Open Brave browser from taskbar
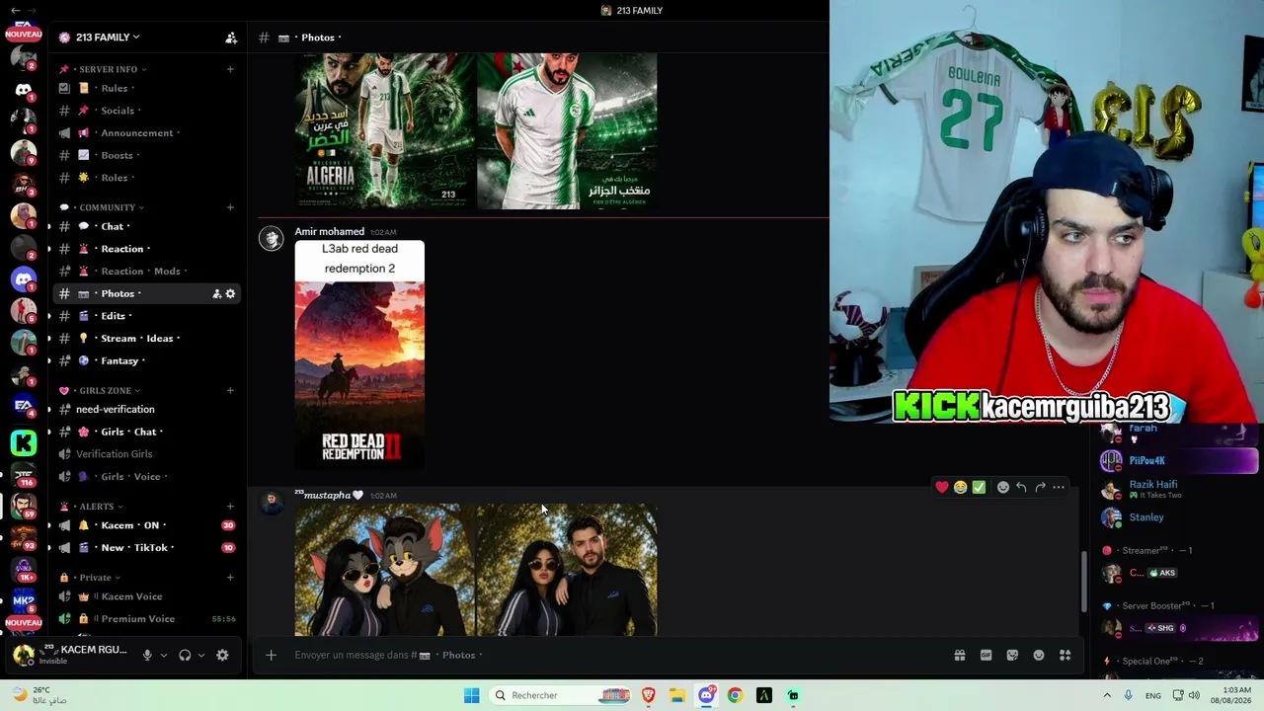This screenshot has width=1264, height=711. click(x=649, y=695)
